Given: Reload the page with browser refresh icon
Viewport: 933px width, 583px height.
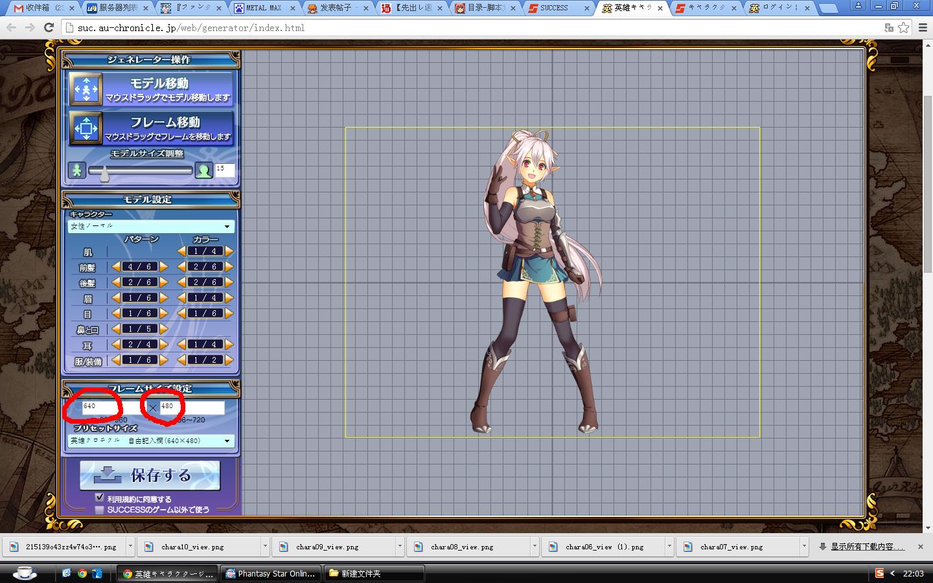Looking at the screenshot, I should coord(49,28).
